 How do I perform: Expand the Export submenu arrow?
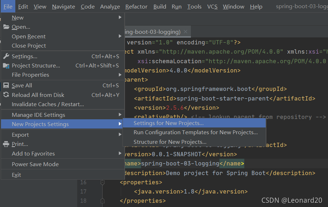tap(120, 135)
